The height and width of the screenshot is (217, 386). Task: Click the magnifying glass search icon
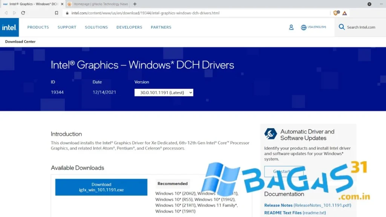342,27
